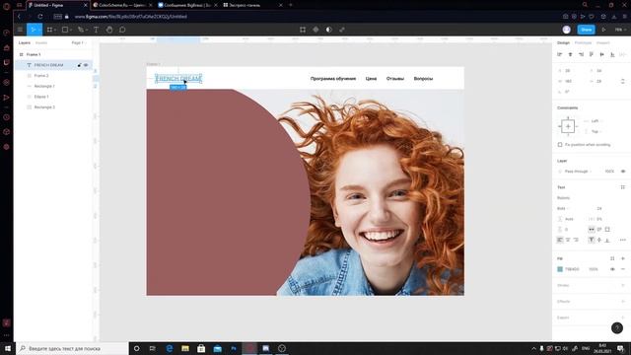
Task: Open the Figma main menu hamburger
Action: pos(20,30)
